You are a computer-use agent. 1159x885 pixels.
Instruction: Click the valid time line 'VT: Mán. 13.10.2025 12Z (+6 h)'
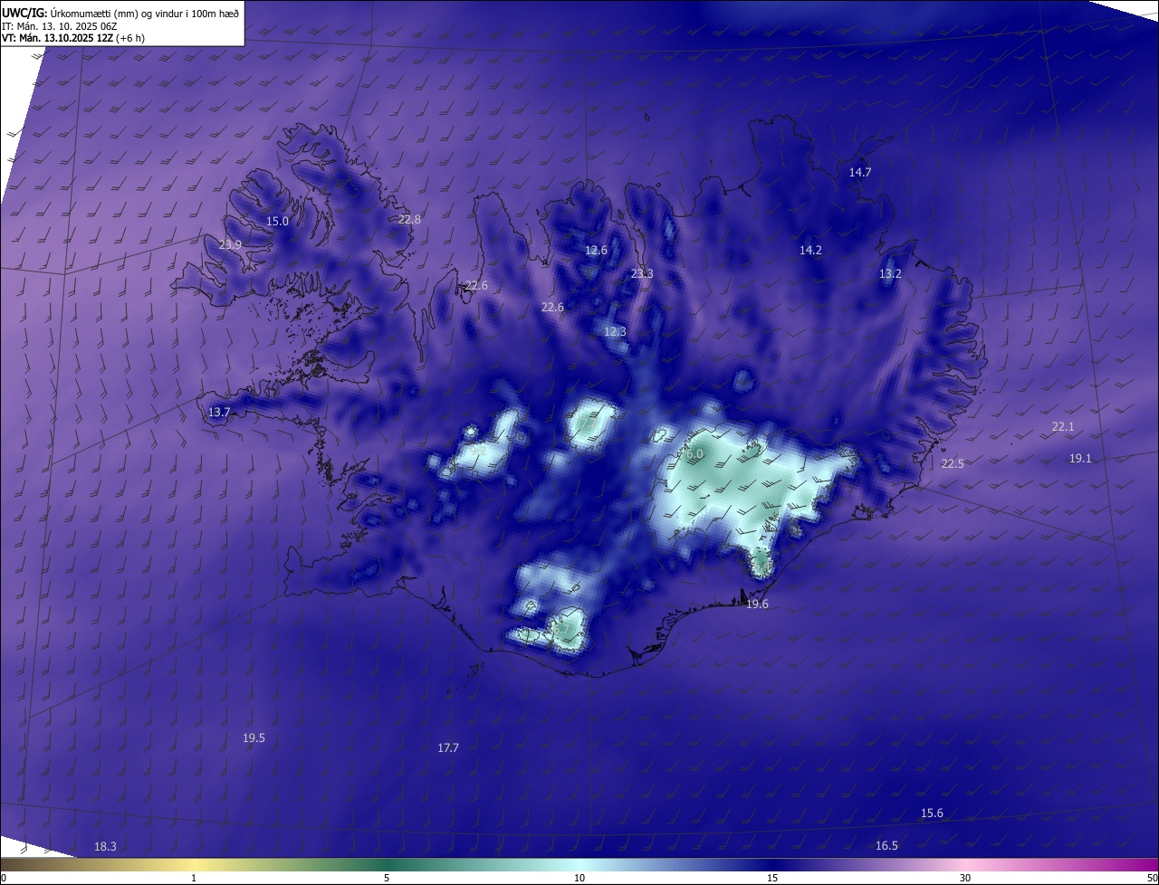coord(73,38)
